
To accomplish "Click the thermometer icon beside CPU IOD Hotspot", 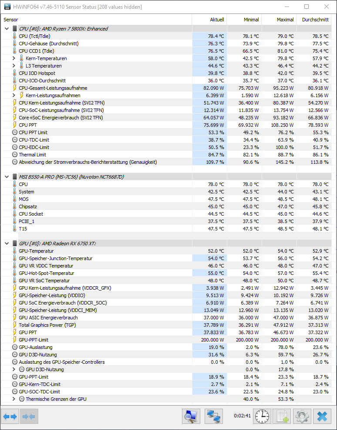I will 15,73.
